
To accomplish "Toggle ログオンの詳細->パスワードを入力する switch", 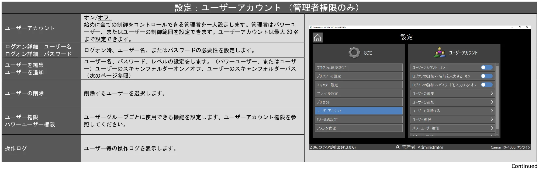I will 487,85.
